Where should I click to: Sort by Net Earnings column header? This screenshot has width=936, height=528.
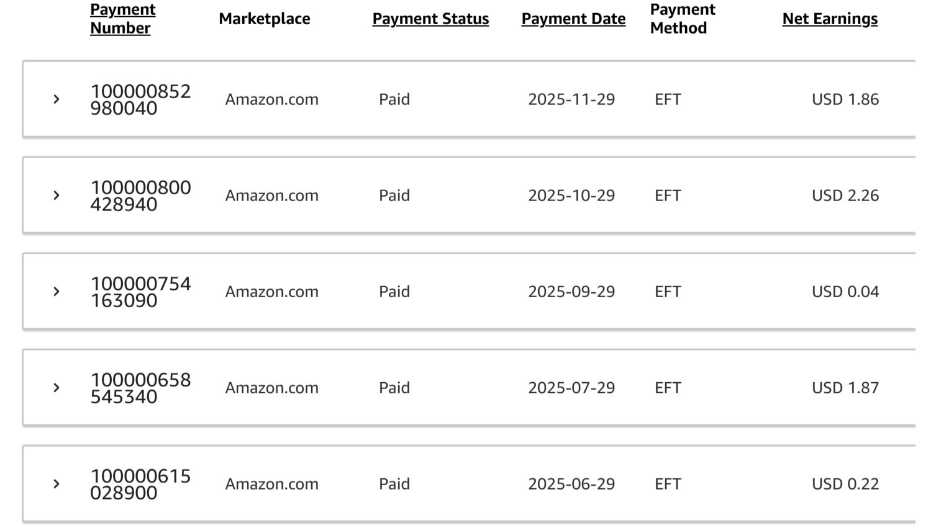tap(830, 19)
